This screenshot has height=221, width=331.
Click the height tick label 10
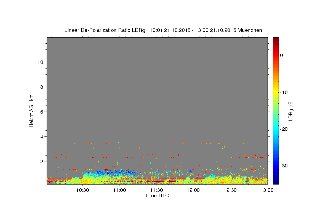(x=40, y=62)
